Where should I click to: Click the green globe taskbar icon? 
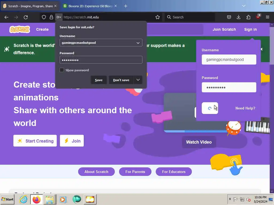[77, 199]
